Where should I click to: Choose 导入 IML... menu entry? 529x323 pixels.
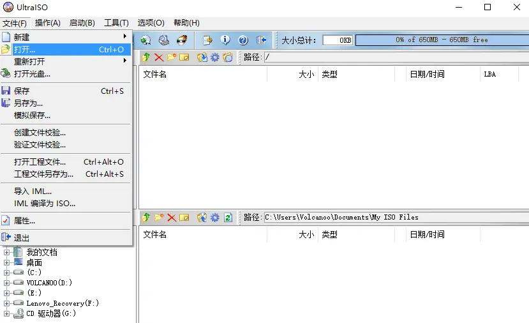click(66, 191)
